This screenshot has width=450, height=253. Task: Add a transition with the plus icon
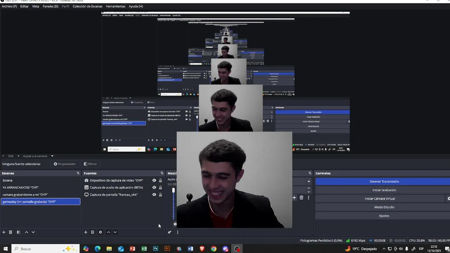[294, 198]
